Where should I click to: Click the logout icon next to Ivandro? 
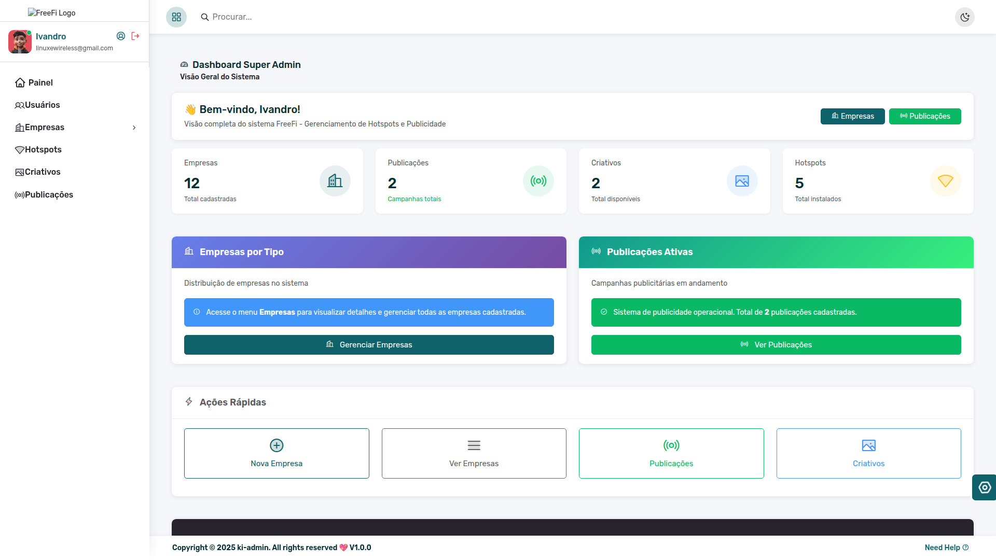coord(135,36)
